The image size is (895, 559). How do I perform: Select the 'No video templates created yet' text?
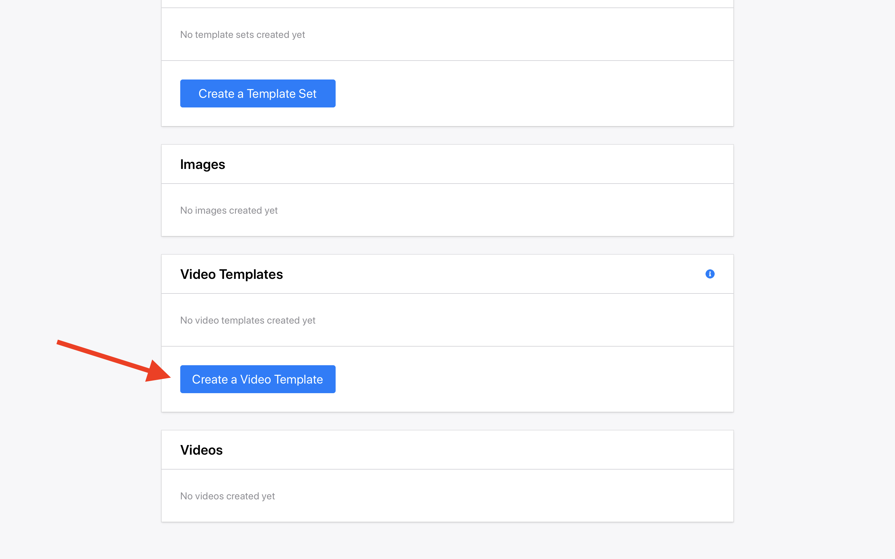point(247,320)
